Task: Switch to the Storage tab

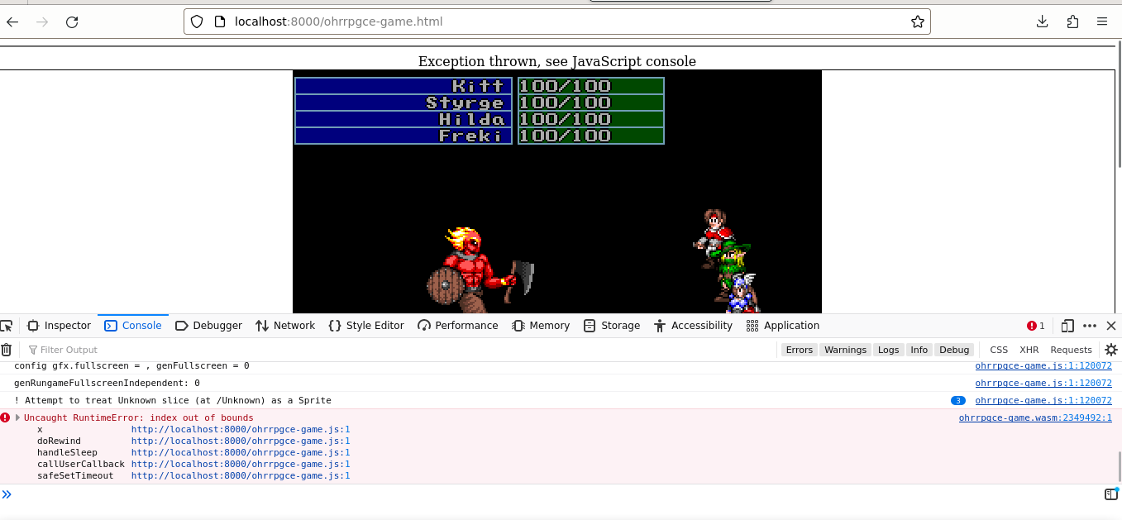Action: [x=612, y=326]
